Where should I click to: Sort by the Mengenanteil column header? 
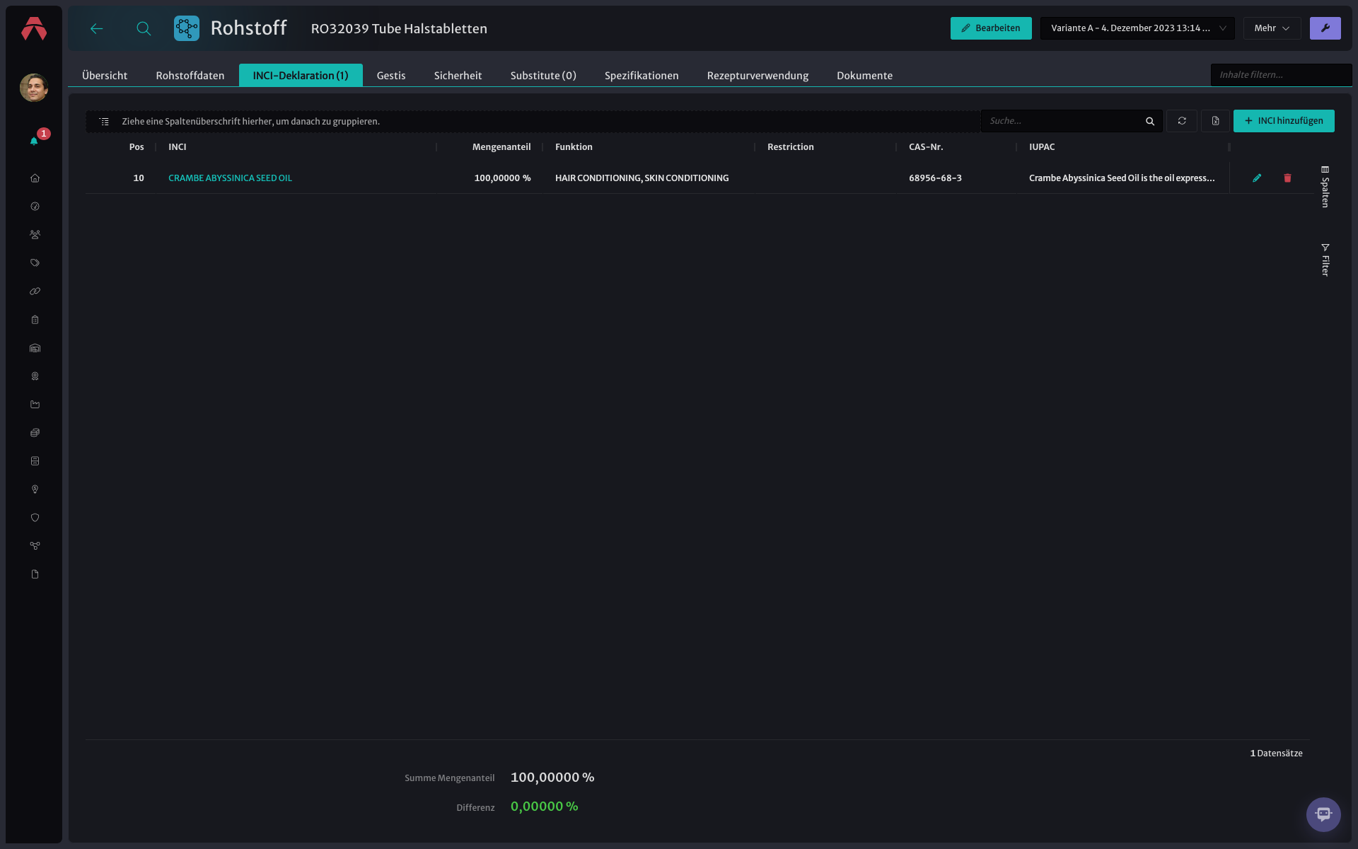[501, 147]
